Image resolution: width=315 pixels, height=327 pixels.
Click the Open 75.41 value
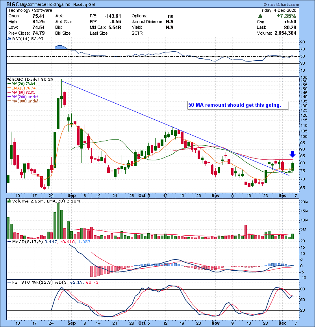[x=38, y=16]
